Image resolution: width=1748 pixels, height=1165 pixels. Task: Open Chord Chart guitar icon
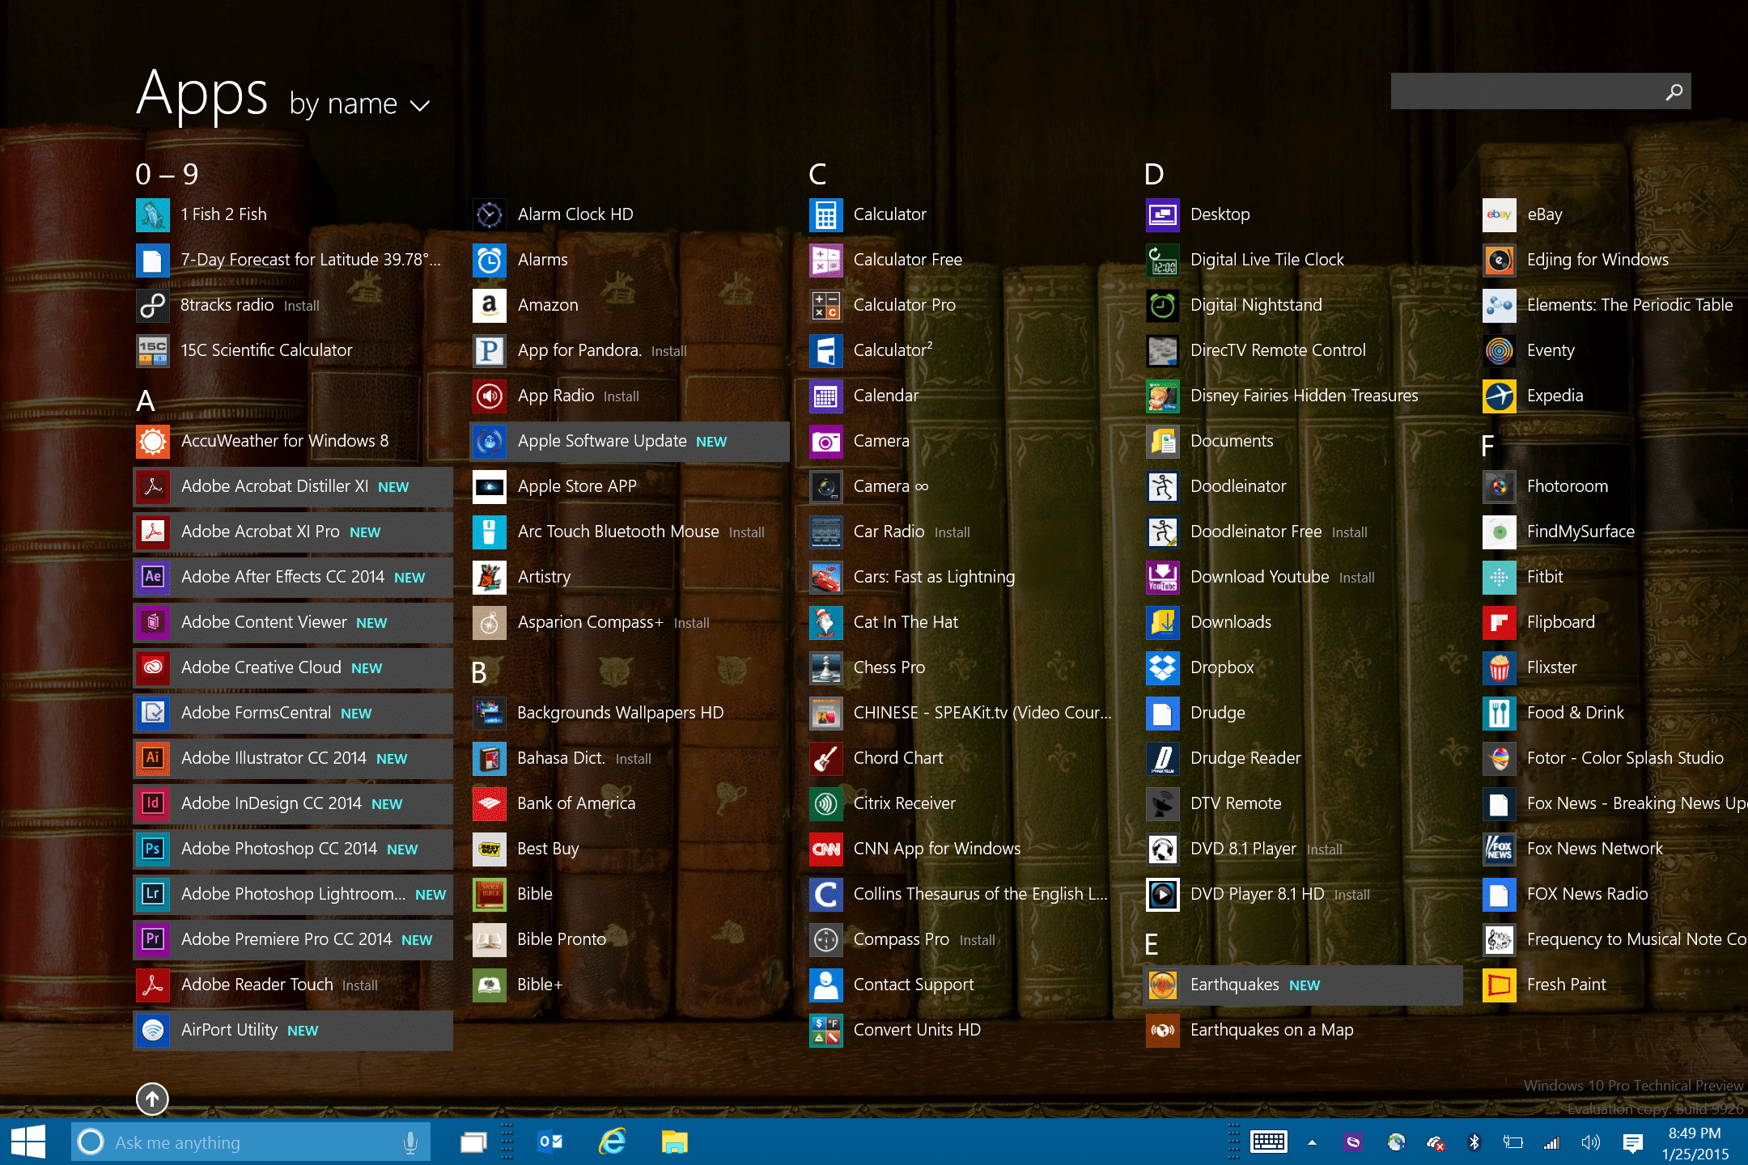[x=826, y=758]
